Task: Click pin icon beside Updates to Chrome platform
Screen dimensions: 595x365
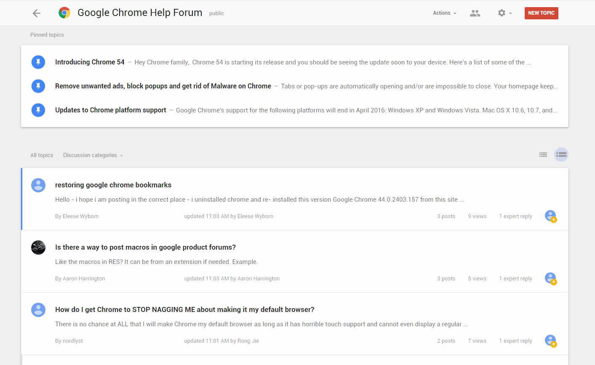Action: [x=38, y=110]
